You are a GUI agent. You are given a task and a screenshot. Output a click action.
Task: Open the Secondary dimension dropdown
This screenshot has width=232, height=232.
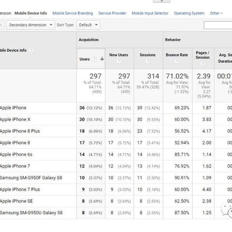point(30,25)
